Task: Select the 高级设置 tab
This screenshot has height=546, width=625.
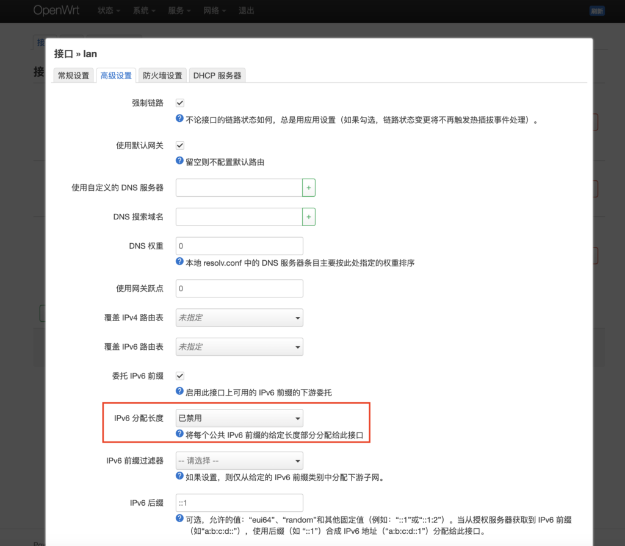Action: tap(116, 76)
